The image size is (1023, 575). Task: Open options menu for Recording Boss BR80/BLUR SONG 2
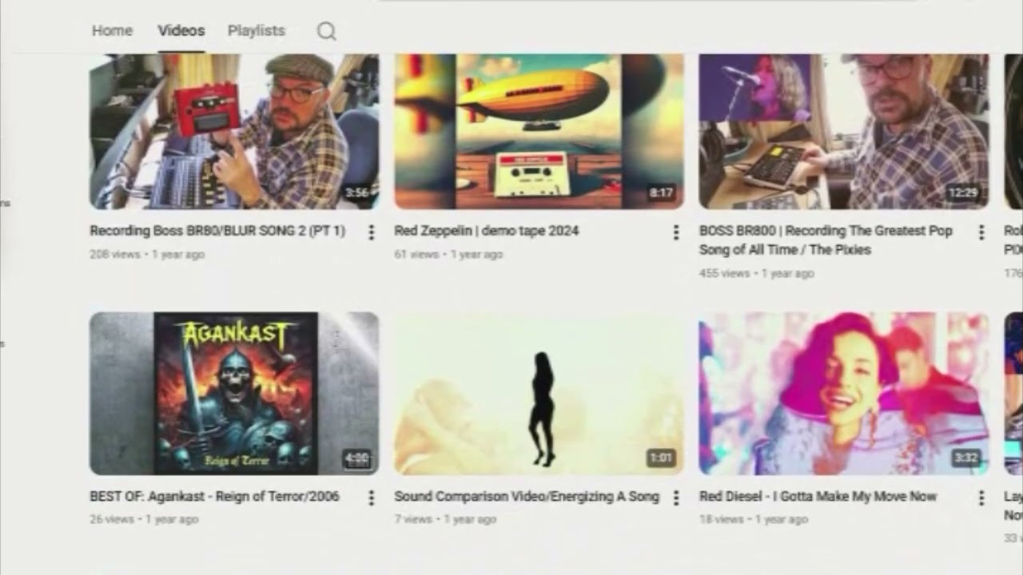(371, 232)
